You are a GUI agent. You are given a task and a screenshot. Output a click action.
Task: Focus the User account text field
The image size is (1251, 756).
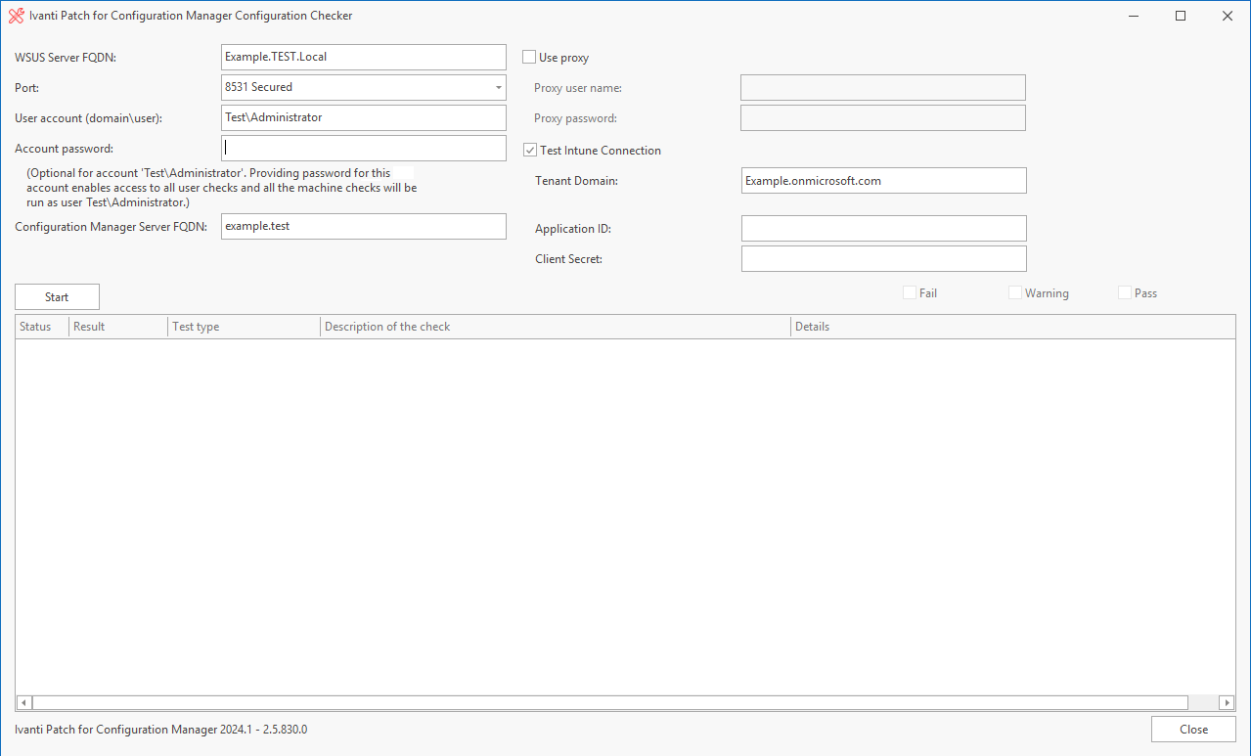[x=363, y=117]
